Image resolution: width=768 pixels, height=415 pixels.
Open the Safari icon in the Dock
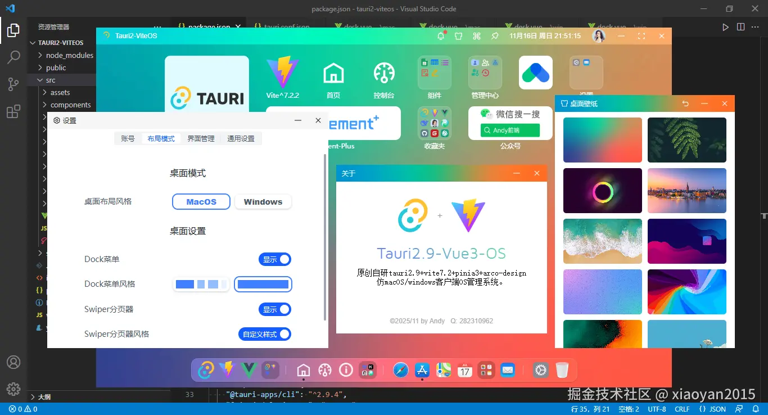[400, 369]
